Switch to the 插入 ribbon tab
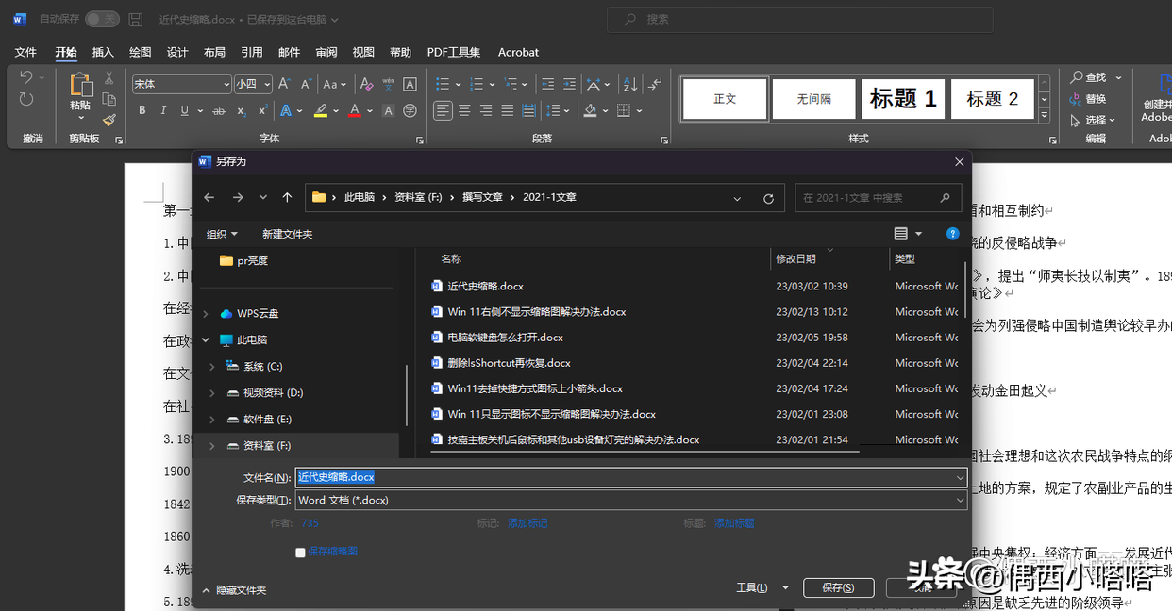This screenshot has width=1172, height=611. 103,52
